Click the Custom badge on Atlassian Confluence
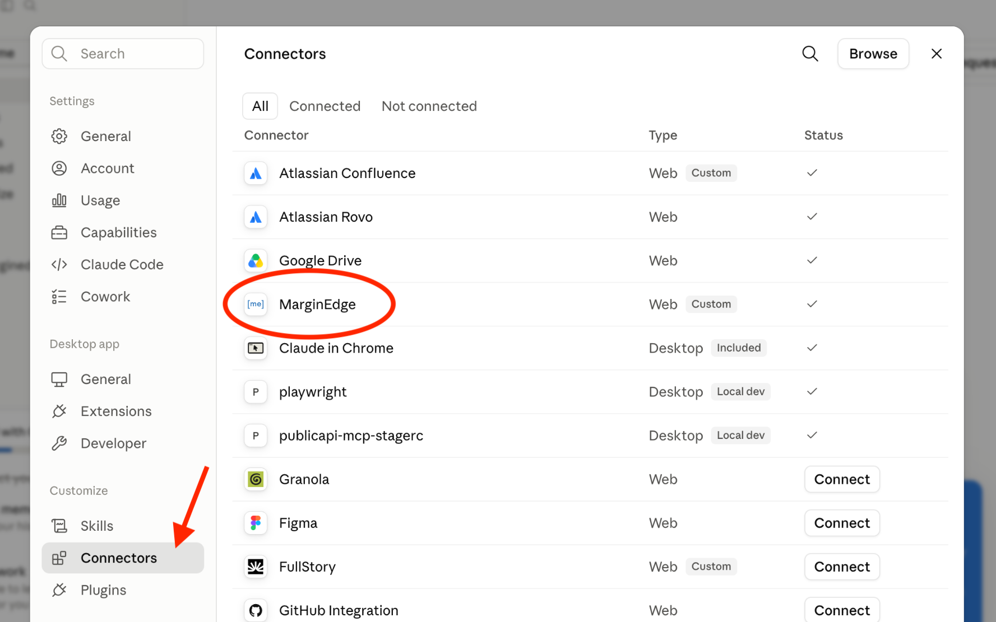Viewport: 996px width, 622px height. [711, 173]
